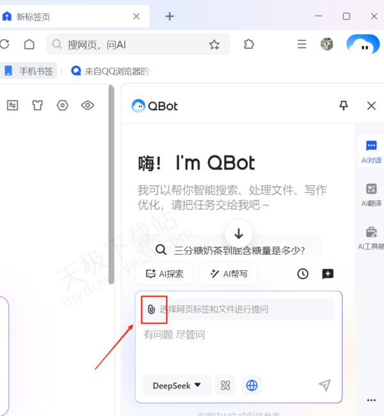Viewport: 384px width, 416px height.
Task: Start a new chat conversation
Action: click(328, 274)
